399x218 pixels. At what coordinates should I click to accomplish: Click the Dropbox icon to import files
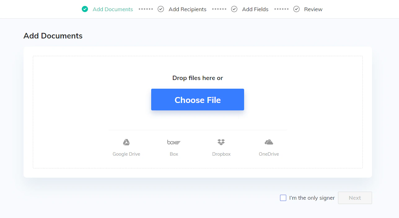point(221,142)
